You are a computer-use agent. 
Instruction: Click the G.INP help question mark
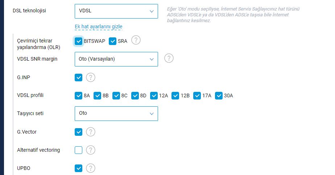91,77
